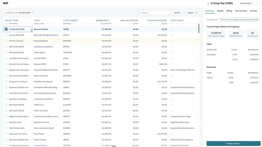Click Blue Lake Springs Homeowners client cell
Screen dimensions: 262x147
[x=47, y=35]
